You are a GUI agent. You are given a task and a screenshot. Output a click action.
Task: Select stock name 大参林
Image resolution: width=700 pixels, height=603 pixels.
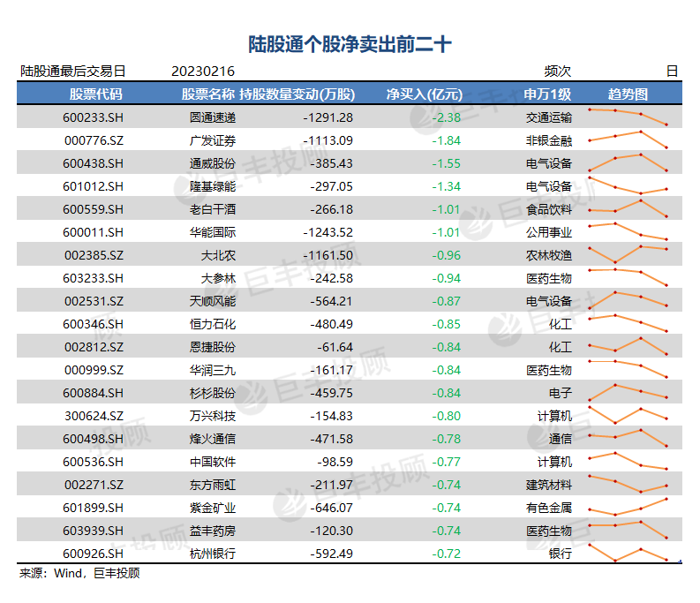coord(218,278)
